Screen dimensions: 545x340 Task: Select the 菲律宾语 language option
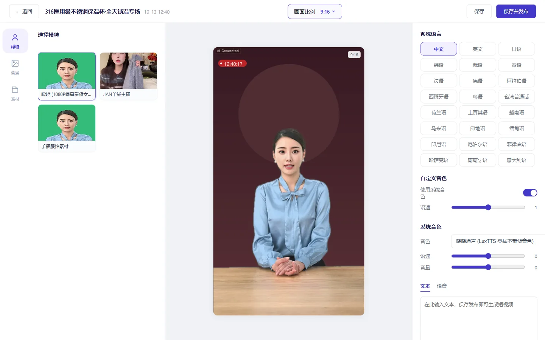[517, 144]
